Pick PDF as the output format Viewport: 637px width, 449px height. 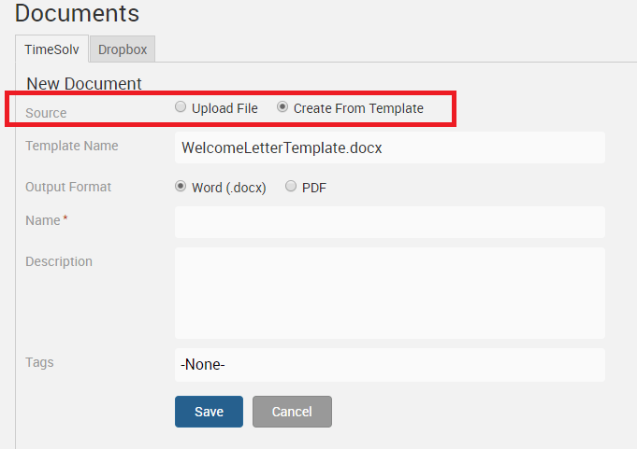(291, 186)
